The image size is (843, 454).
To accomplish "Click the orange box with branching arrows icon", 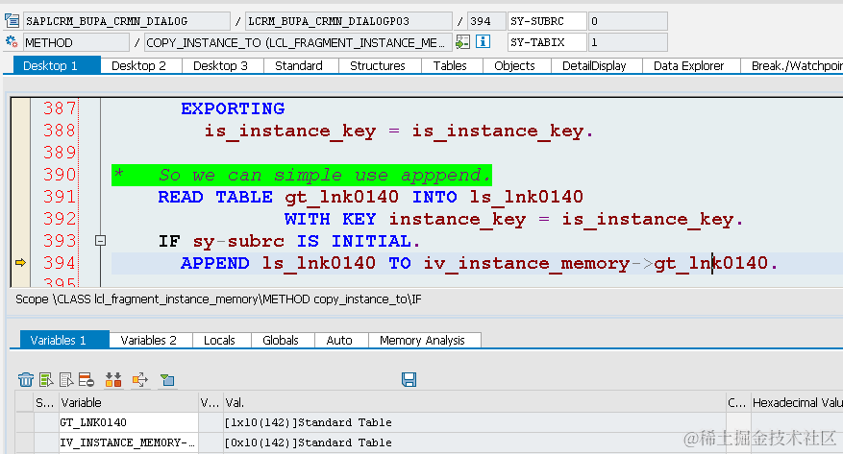I will click(x=139, y=380).
